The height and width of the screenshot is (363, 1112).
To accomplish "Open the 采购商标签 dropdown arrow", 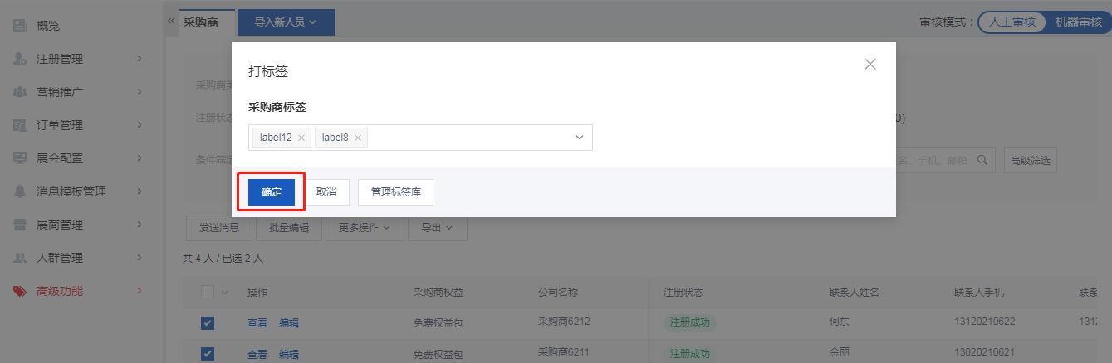I will click(580, 138).
